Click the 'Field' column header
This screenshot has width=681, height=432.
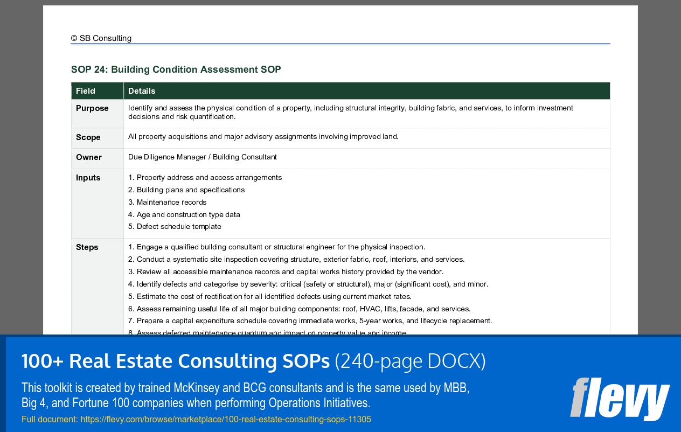point(86,90)
